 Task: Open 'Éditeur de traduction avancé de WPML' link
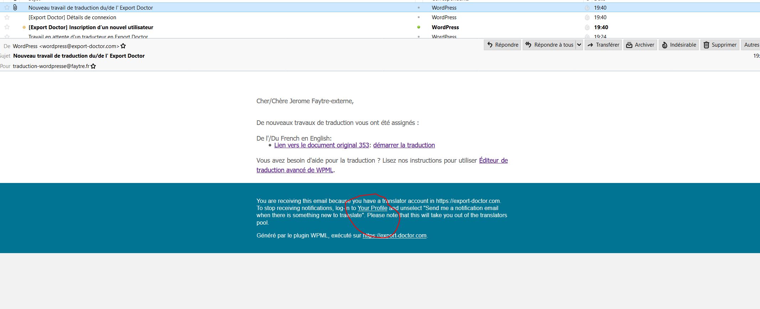(382, 165)
